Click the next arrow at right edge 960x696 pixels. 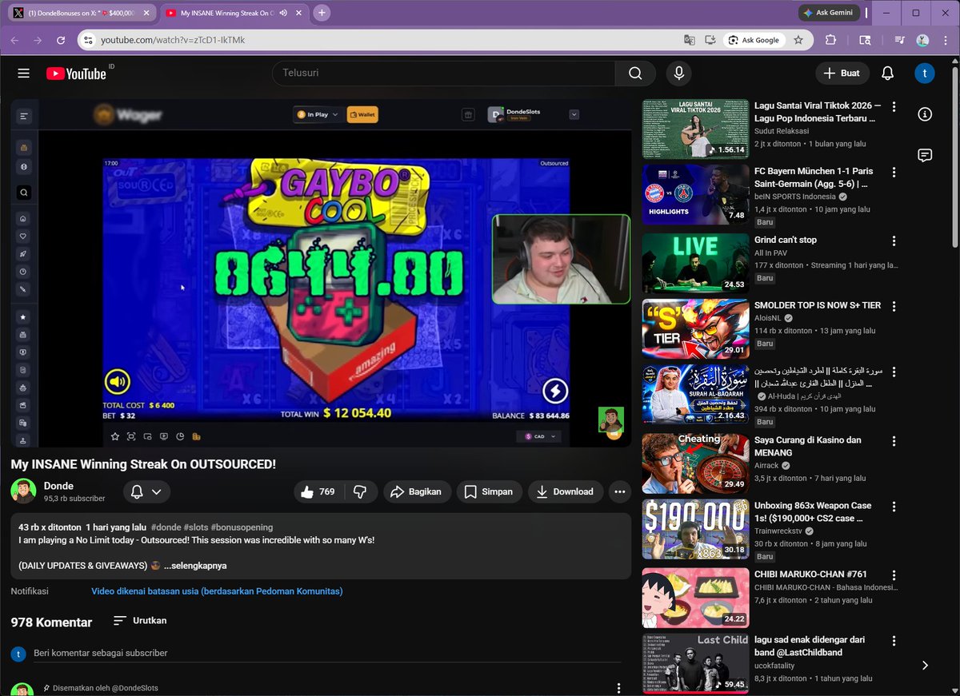(925, 665)
